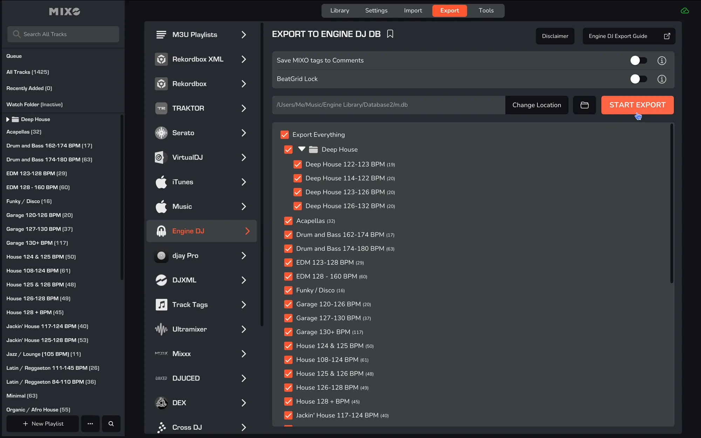
Task: Open the Tools tab
Action: coord(486,11)
